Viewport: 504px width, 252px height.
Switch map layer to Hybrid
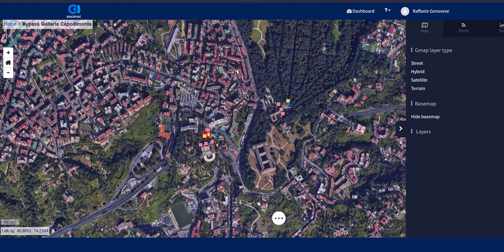[418, 72]
